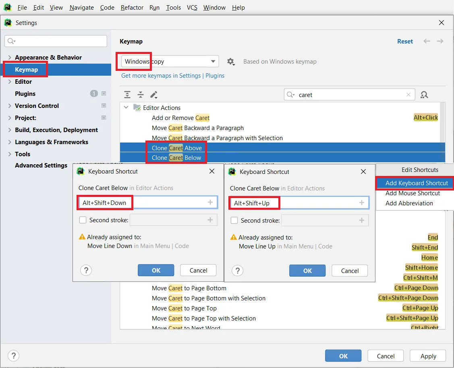Click the Settings help question mark icon
The height and width of the screenshot is (368, 454).
pos(14,356)
